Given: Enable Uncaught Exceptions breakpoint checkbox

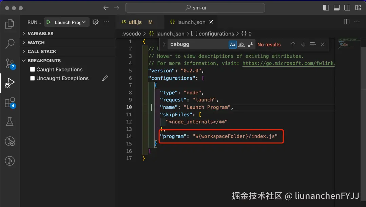Looking at the screenshot, I should coord(33,78).
